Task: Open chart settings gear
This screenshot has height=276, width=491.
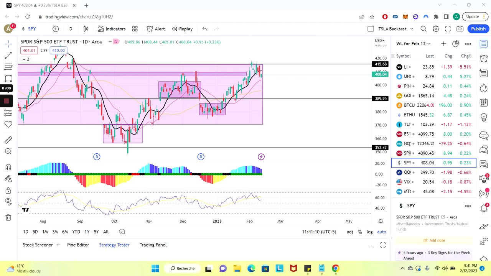Action: 436,29
